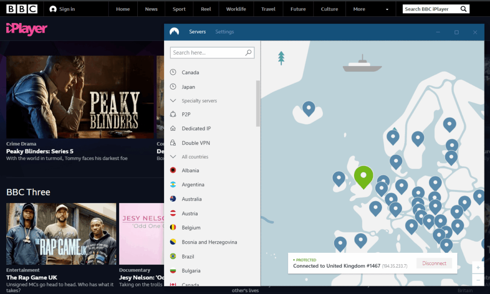Click the magnifier icon in VPN search
490x294 pixels.
click(x=248, y=53)
